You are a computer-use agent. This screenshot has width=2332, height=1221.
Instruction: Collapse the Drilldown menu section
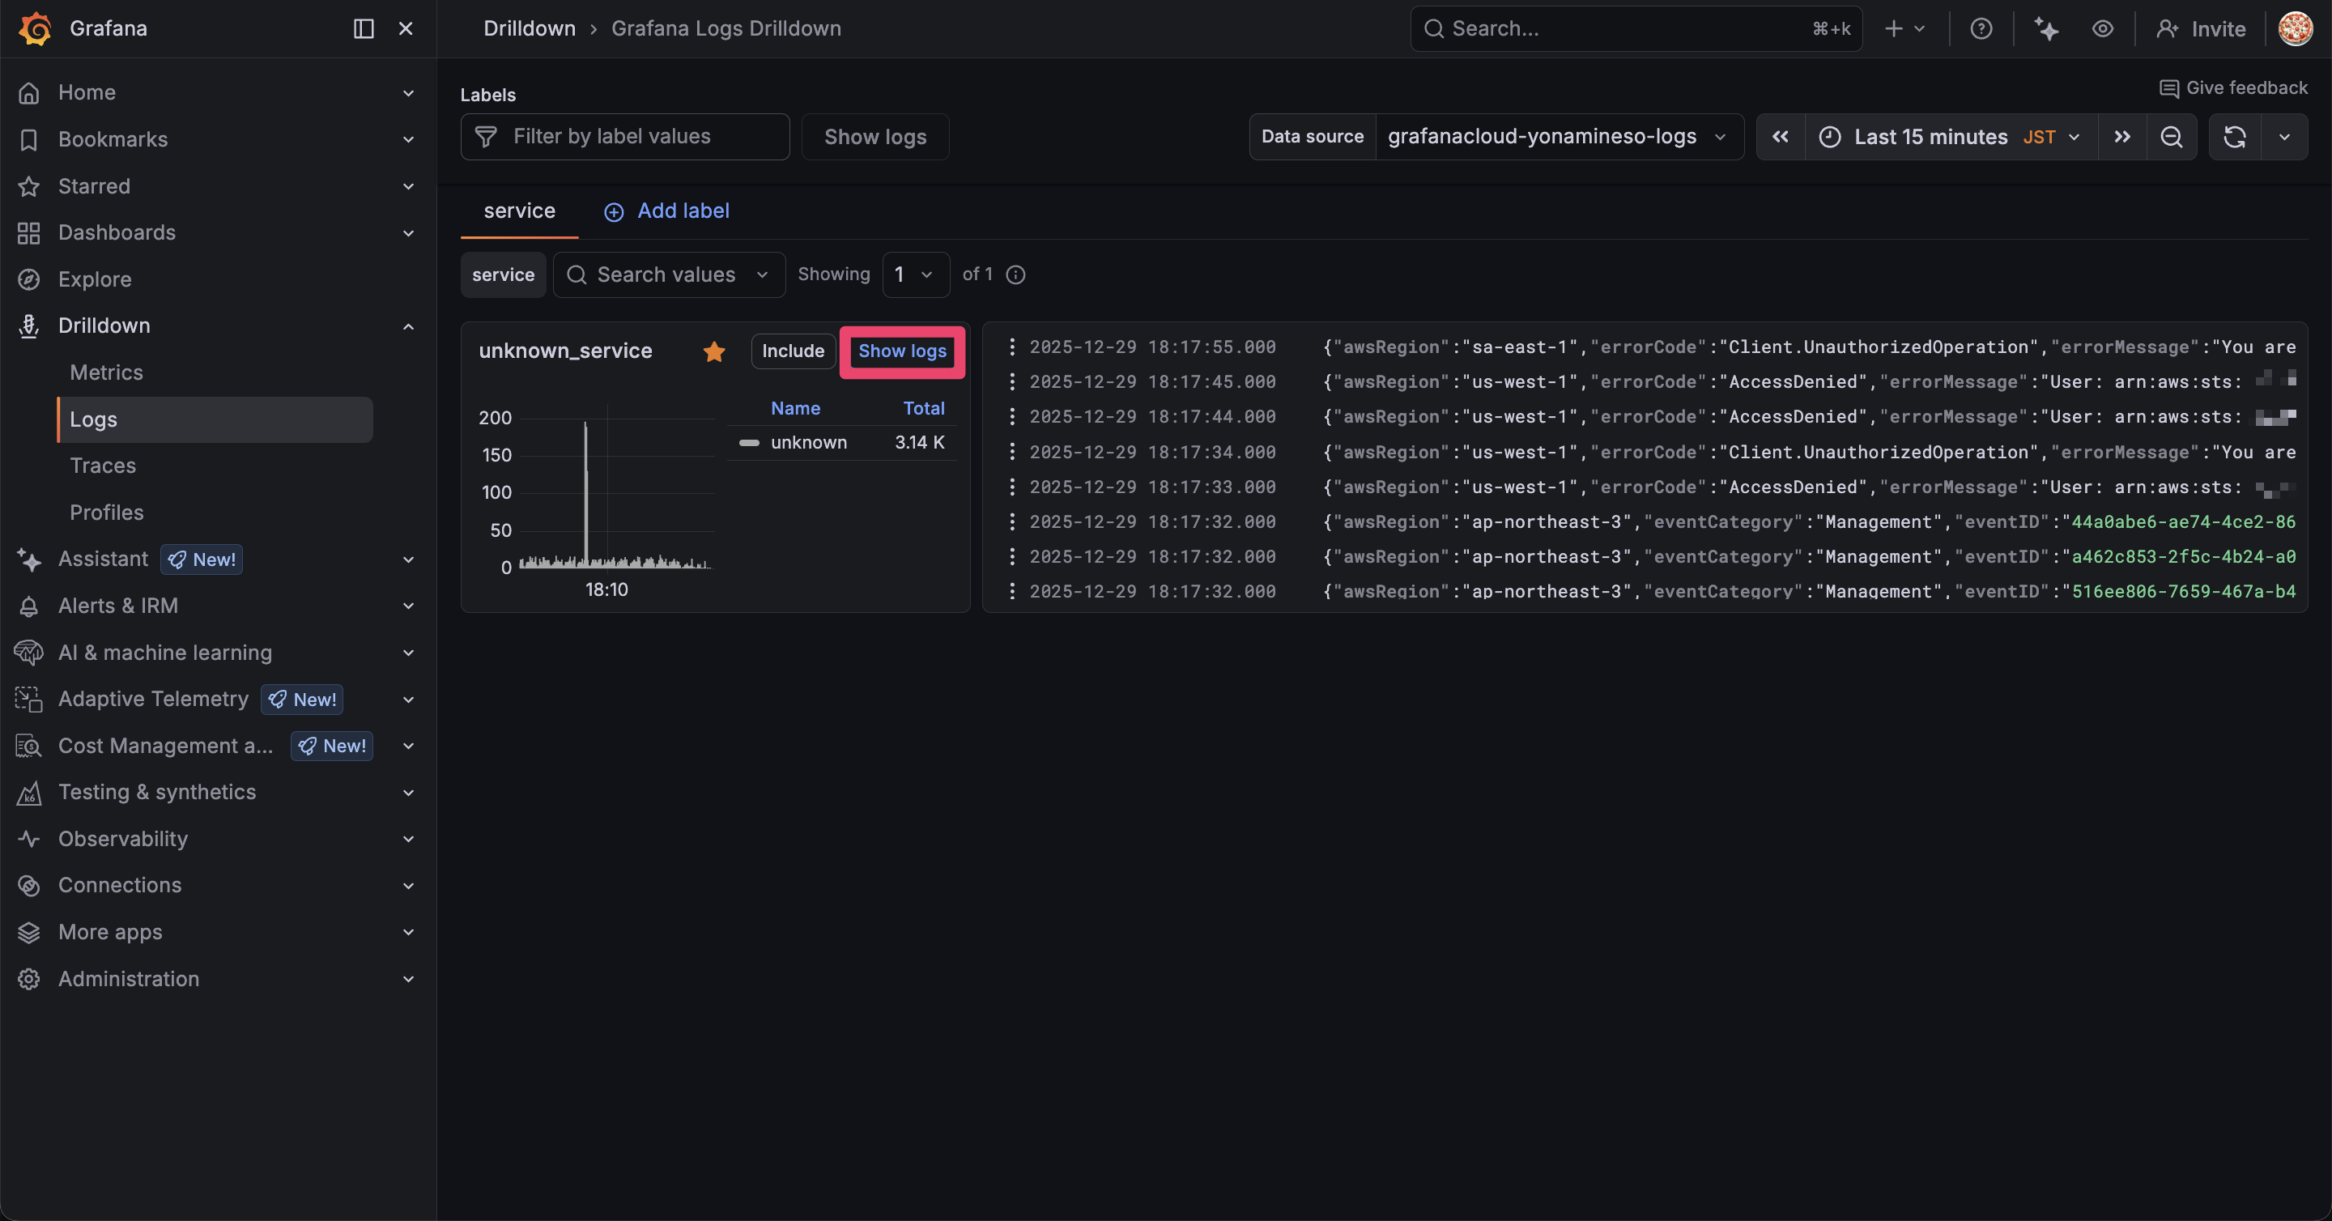(x=408, y=325)
